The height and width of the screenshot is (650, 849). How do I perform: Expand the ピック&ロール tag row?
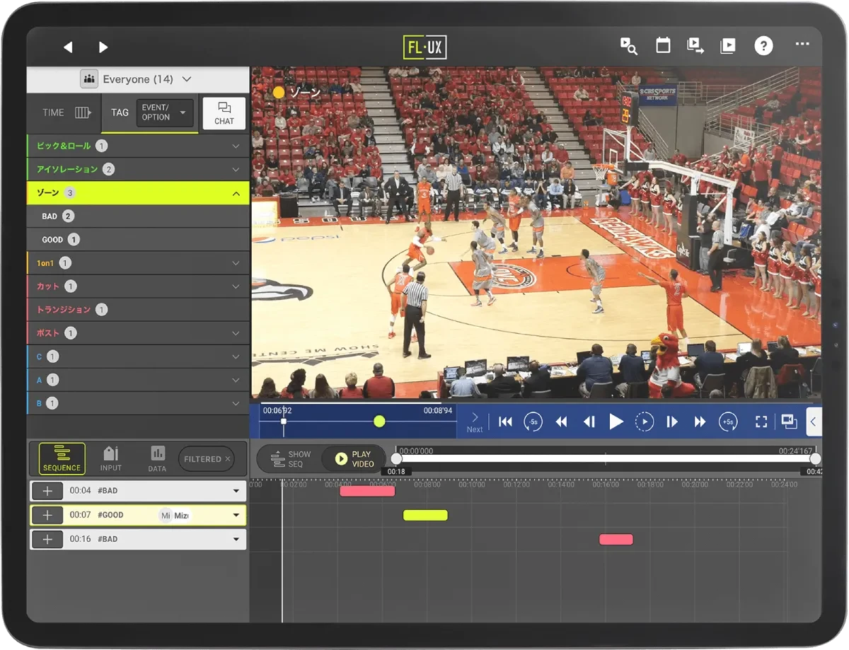coord(138,146)
